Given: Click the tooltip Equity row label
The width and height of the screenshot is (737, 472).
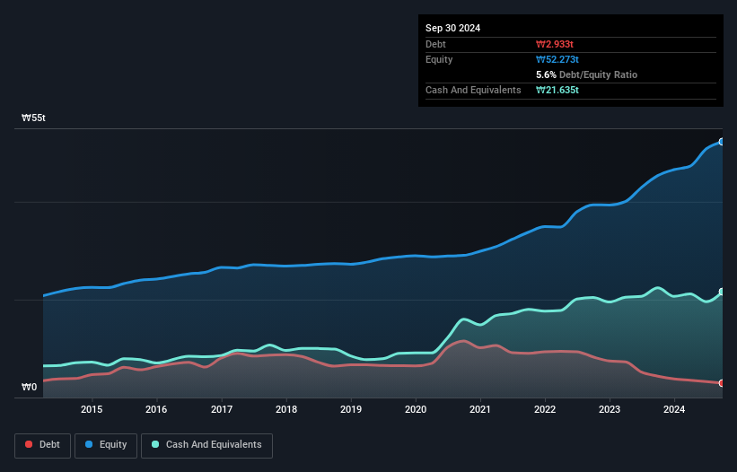Looking at the screenshot, I should (x=439, y=59).
